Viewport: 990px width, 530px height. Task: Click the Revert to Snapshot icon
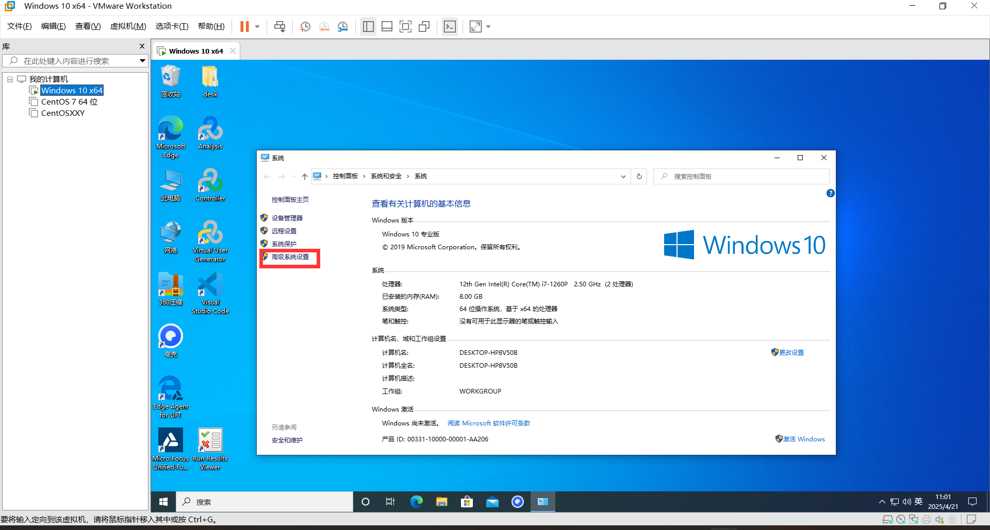pyautogui.click(x=324, y=26)
